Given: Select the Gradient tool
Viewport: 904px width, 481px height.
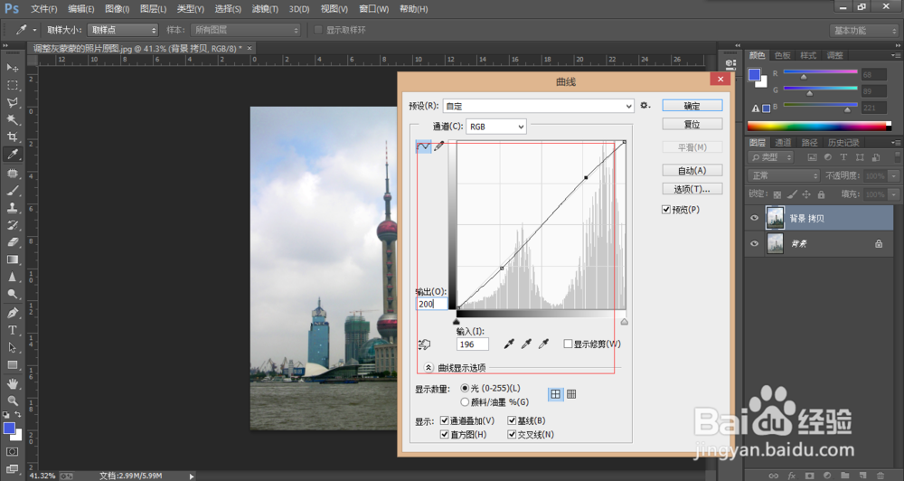Looking at the screenshot, I should coord(12,259).
